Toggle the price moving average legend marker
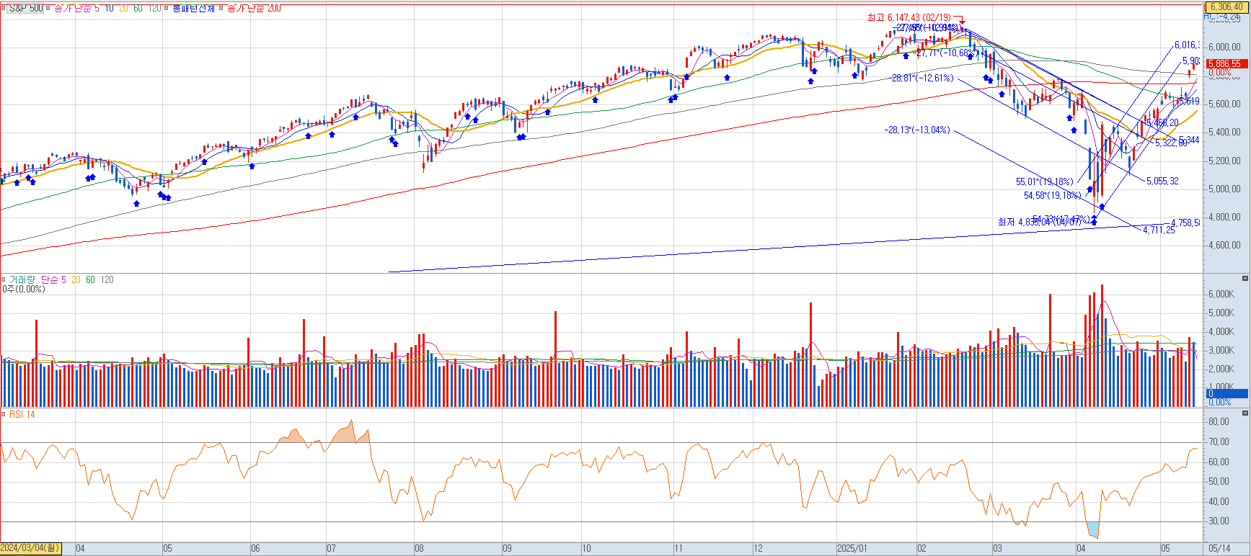The width and height of the screenshot is (1251, 556). tap(49, 9)
